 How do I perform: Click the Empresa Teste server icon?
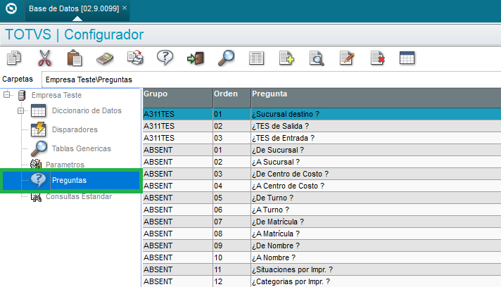tap(22, 95)
